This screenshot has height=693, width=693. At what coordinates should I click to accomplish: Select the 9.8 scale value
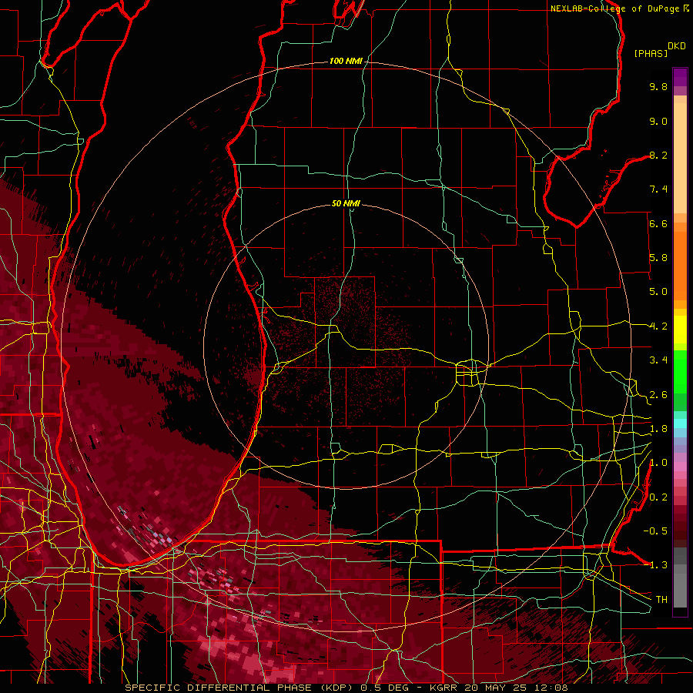tap(658, 86)
